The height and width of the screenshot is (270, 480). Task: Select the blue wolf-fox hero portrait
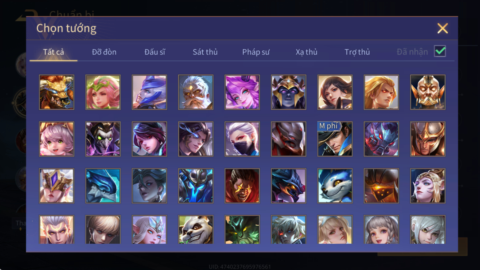point(335,186)
